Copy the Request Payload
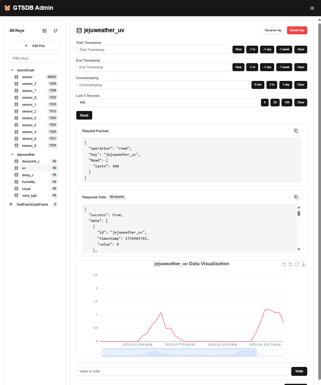The width and height of the screenshot is (321, 385). [296, 131]
